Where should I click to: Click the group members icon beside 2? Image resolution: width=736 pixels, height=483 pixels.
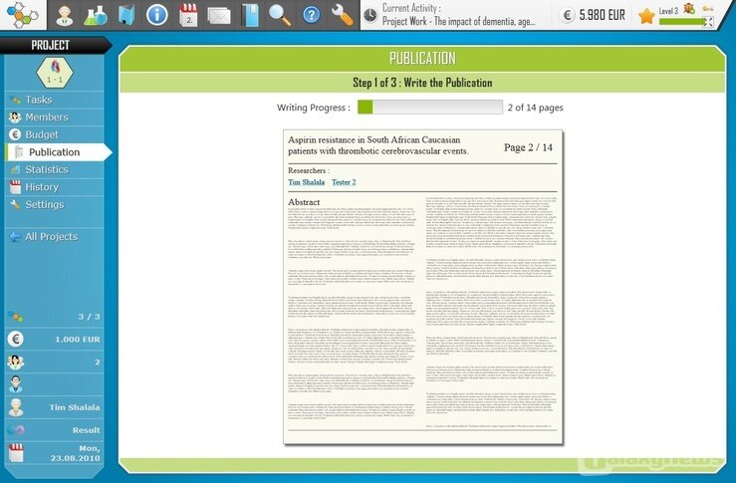(16, 362)
